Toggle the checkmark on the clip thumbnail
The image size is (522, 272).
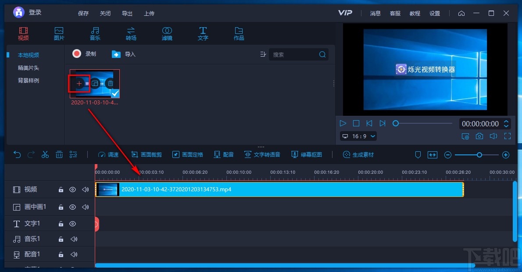coord(115,93)
